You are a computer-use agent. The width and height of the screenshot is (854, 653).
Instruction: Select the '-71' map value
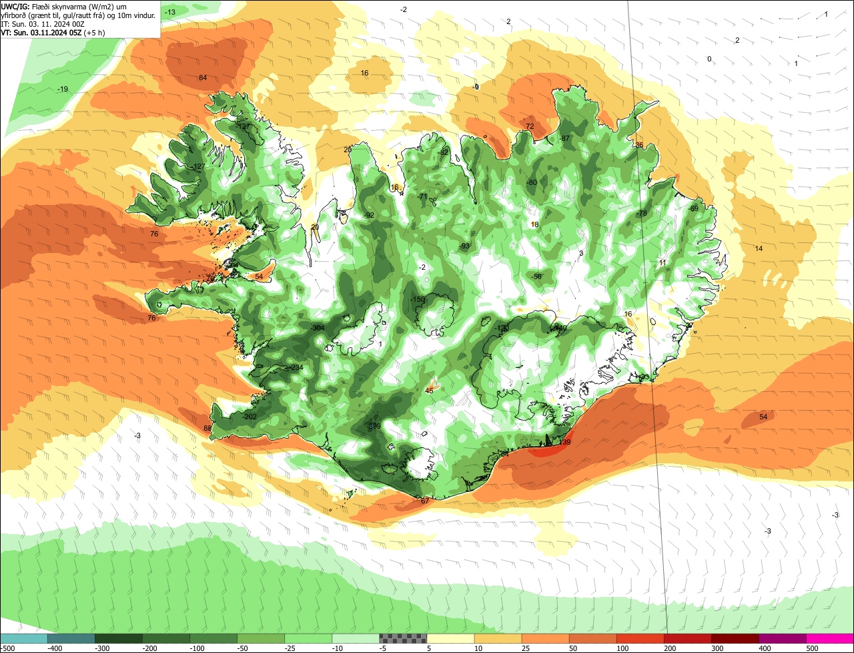(x=422, y=196)
